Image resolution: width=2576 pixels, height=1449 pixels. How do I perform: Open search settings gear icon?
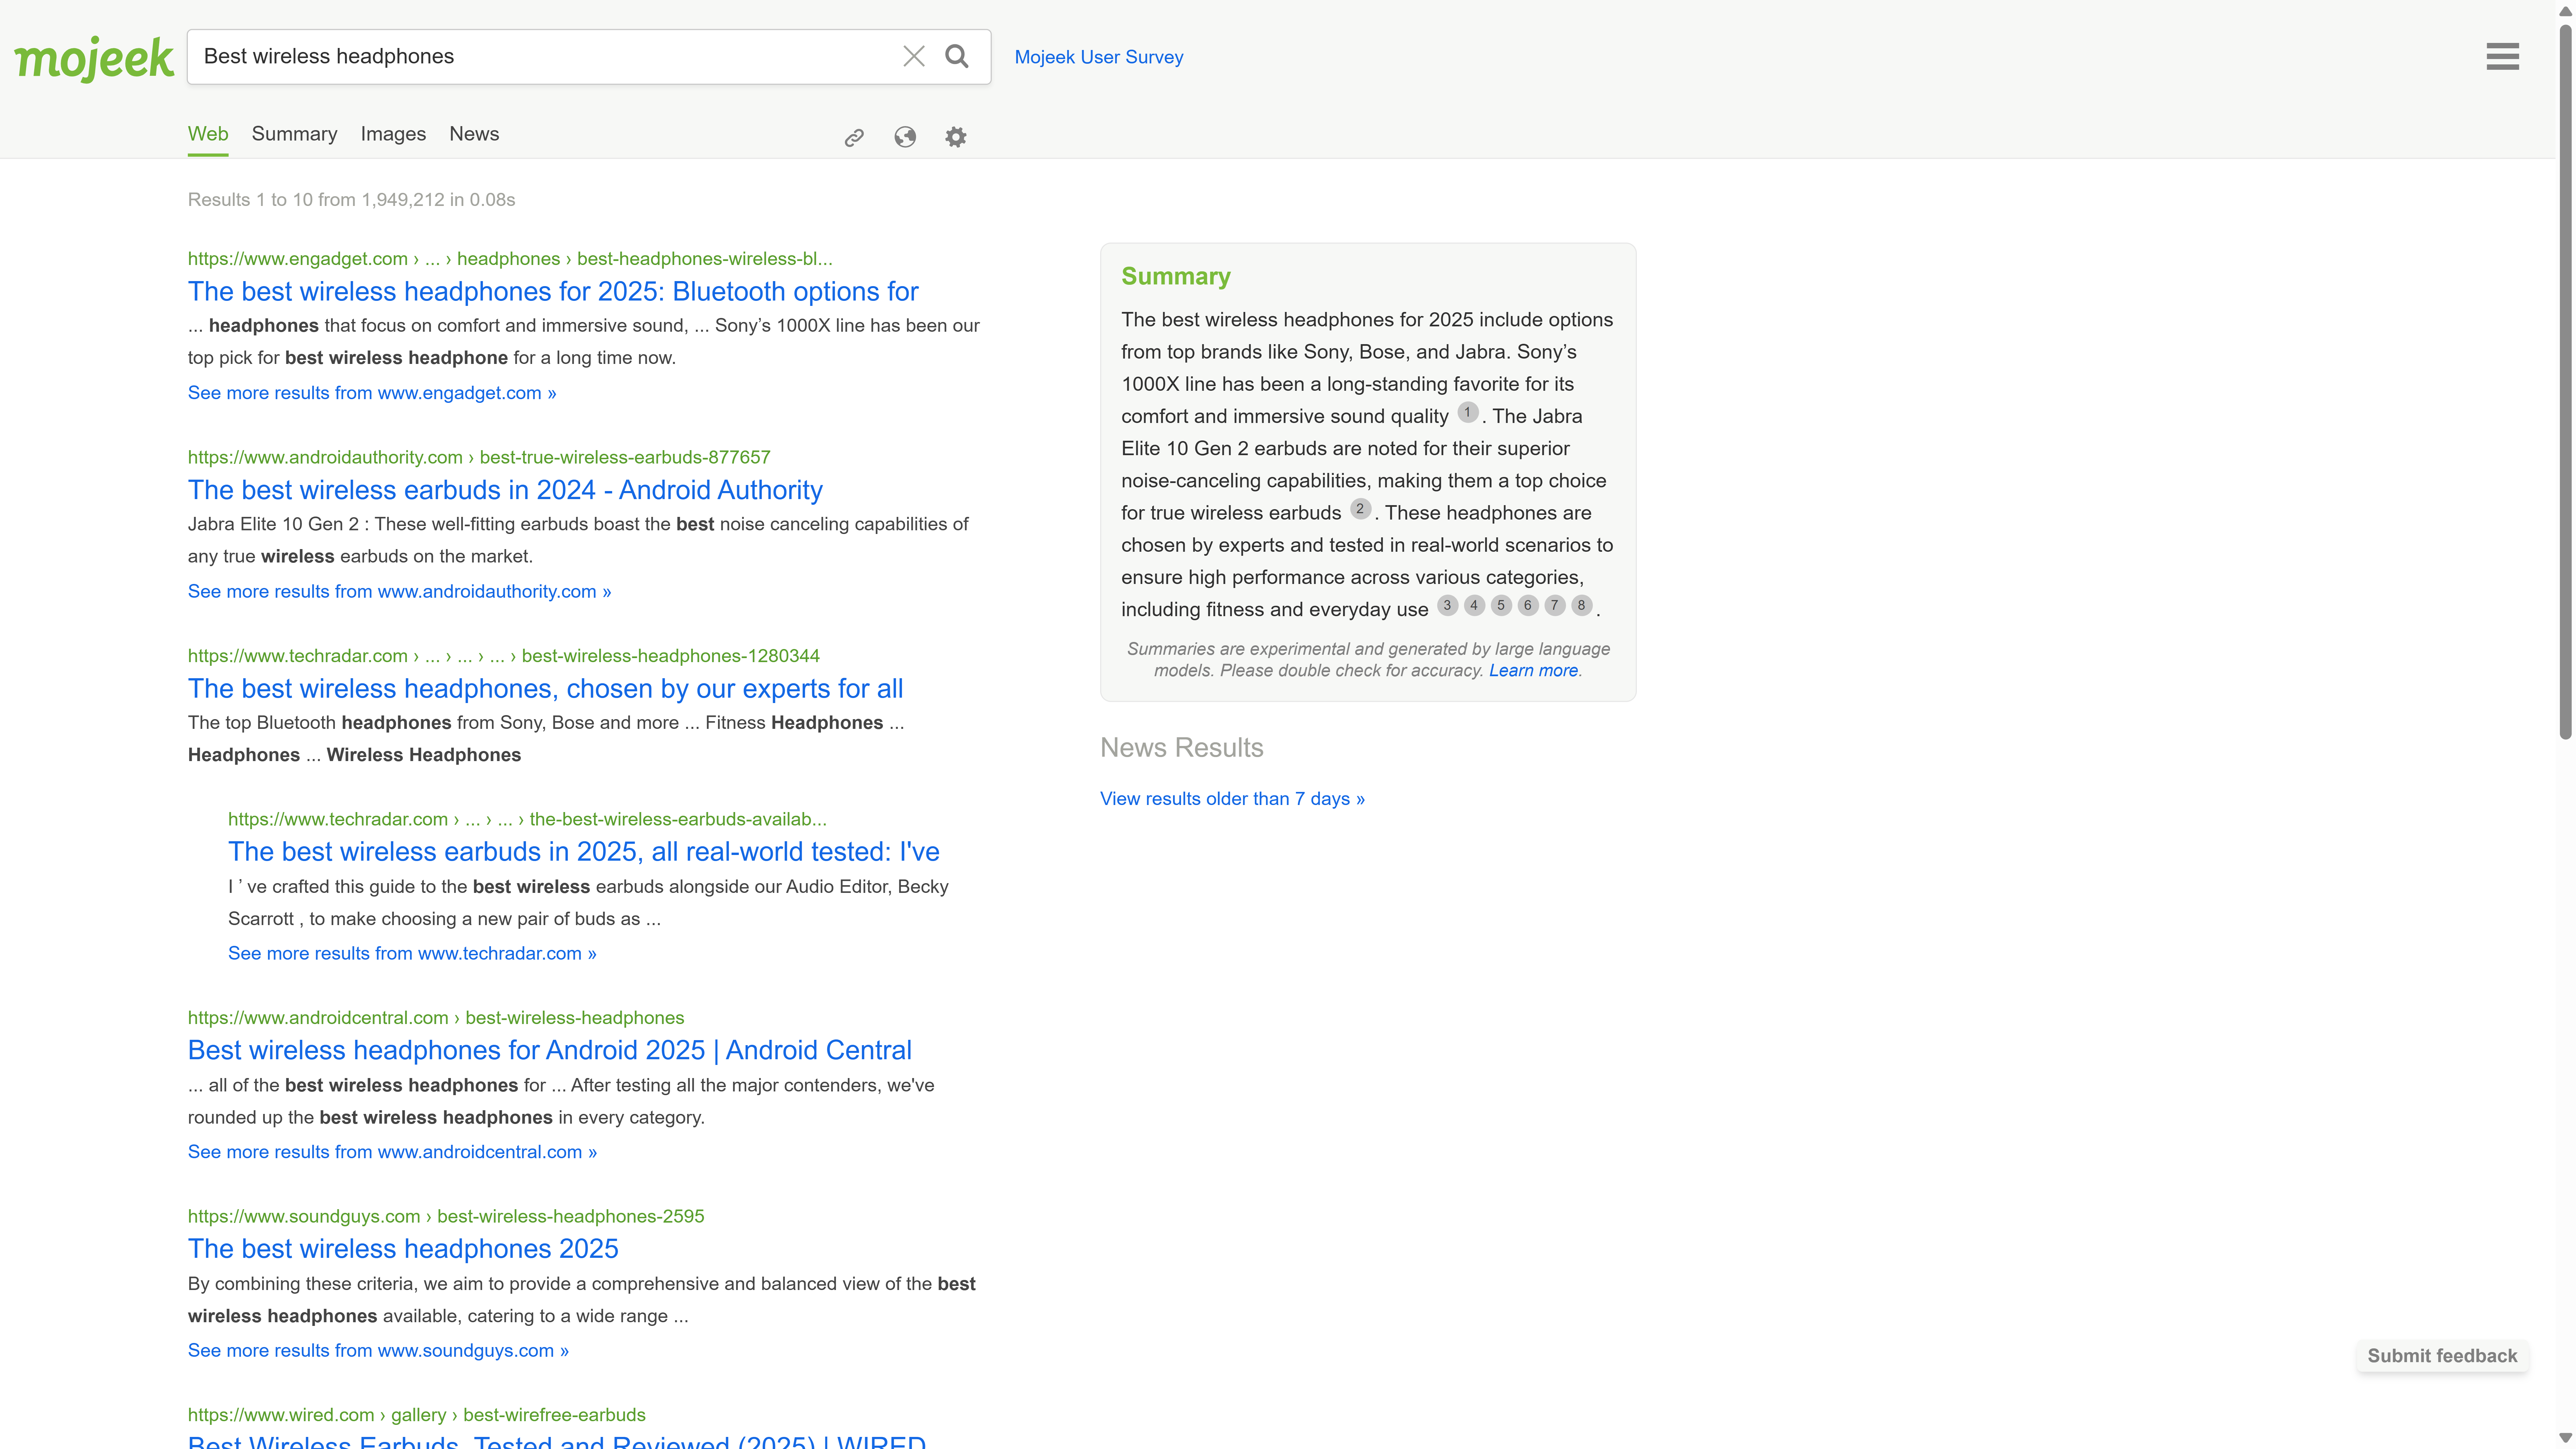[x=956, y=137]
